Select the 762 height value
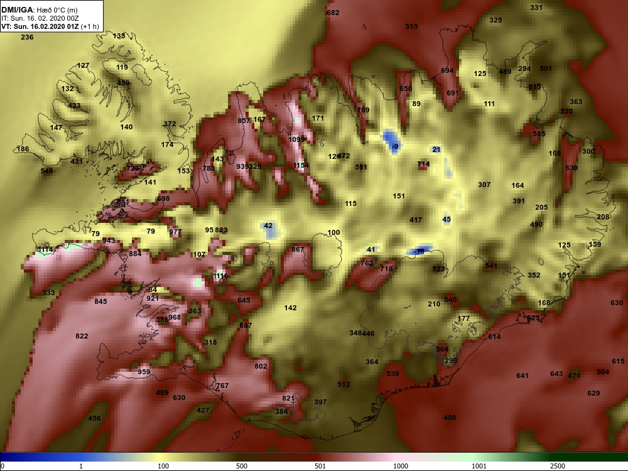This screenshot has width=628, height=471. click(x=367, y=264)
